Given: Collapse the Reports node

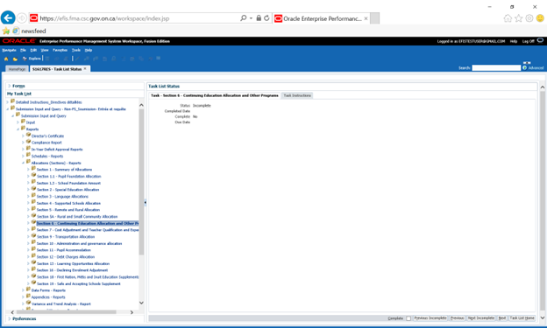Looking at the screenshot, I should [x=18, y=129].
